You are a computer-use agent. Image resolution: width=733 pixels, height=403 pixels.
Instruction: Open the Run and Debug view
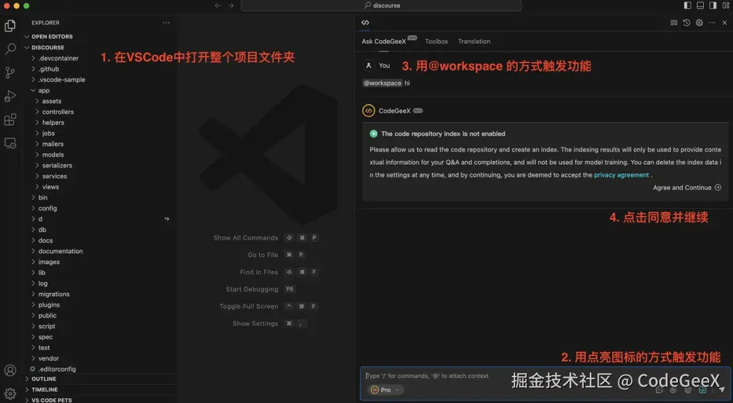coord(10,95)
